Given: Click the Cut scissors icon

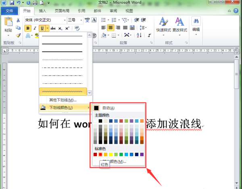Looking at the screenshot, I should point(18,20).
